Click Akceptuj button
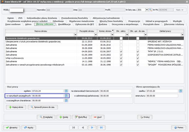Viewport: 189px width, 132px height. pos(12,127)
